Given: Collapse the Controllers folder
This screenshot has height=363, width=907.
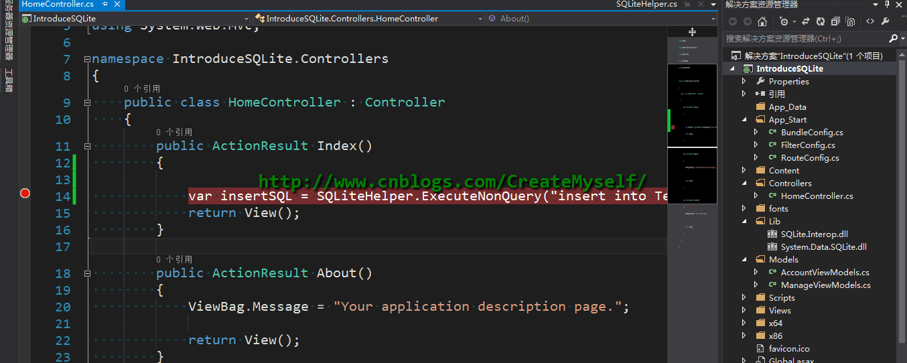Looking at the screenshot, I should click(x=744, y=183).
